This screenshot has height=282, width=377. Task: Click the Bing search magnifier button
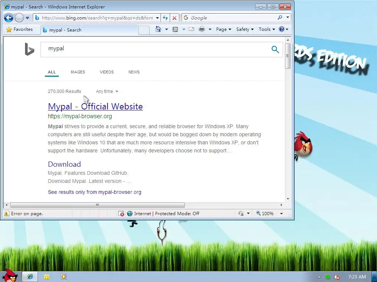point(275,50)
